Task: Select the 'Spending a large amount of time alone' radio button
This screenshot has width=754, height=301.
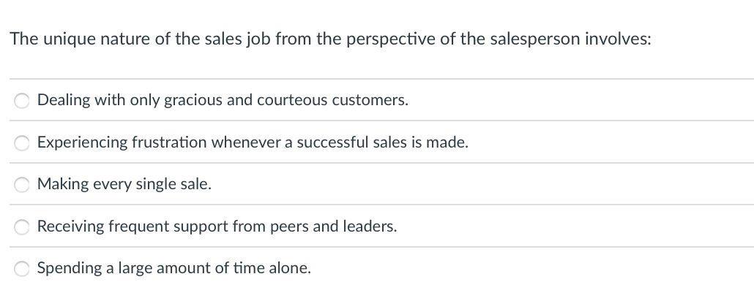Action: click(x=22, y=269)
